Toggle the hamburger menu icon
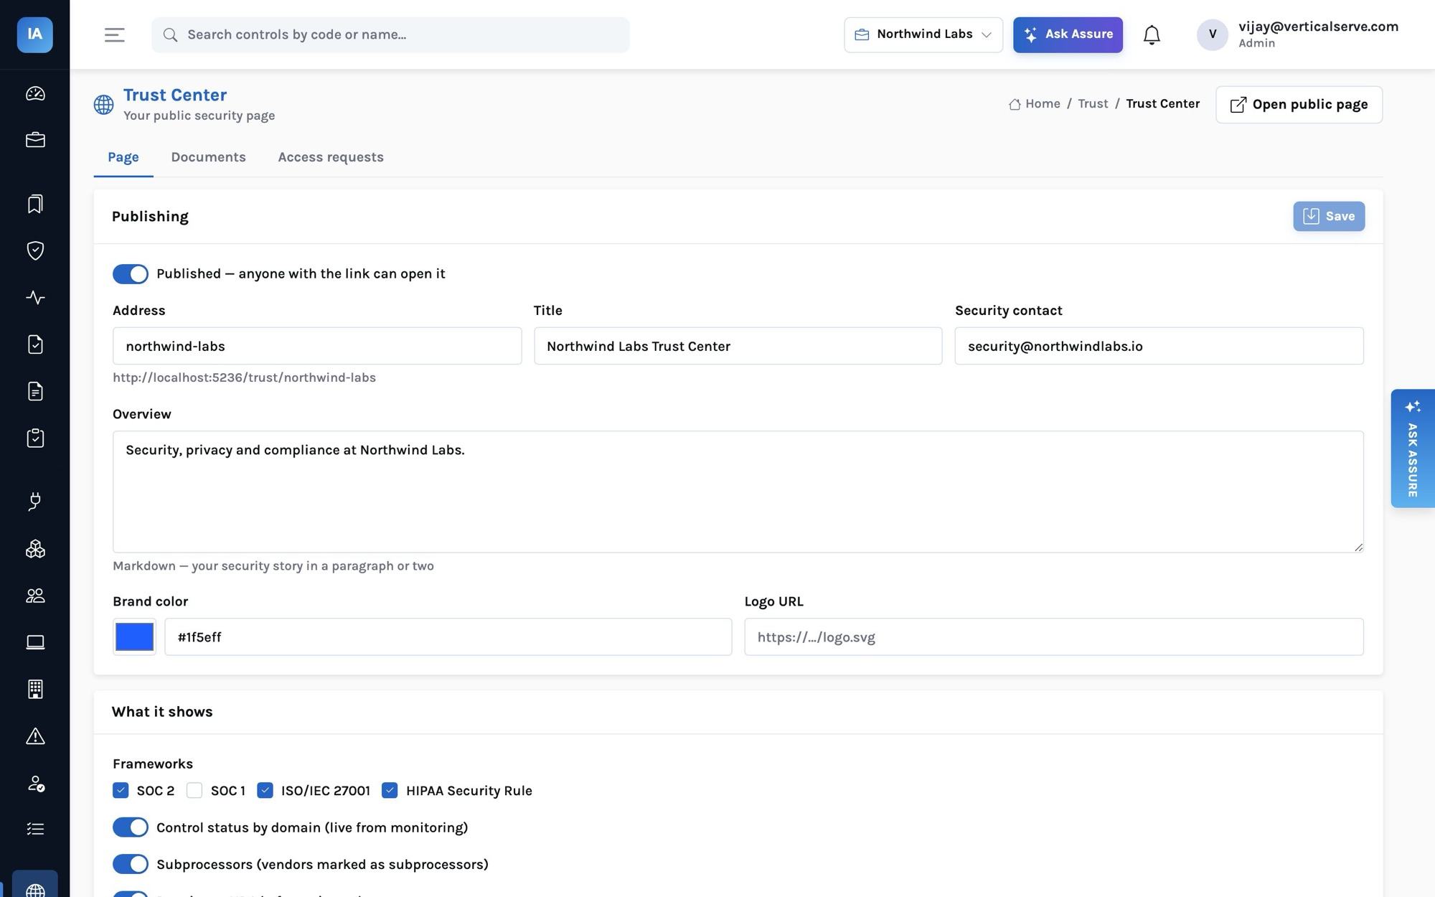The image size is (1435, 897). tap(115, 34)
